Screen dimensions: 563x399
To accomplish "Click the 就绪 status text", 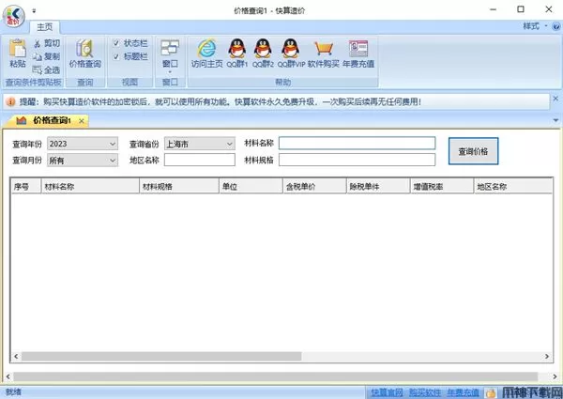I will pos(14,391).
